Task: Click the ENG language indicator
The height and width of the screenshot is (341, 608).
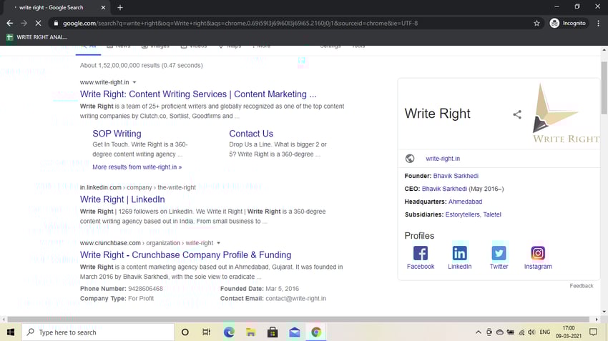Action: pyautogui.click(x=545, y=332)
